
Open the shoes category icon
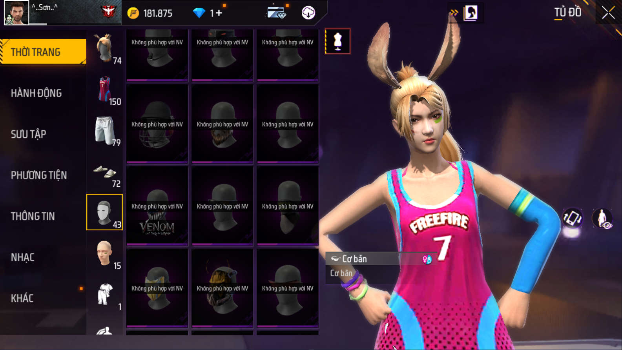(105, 172)
